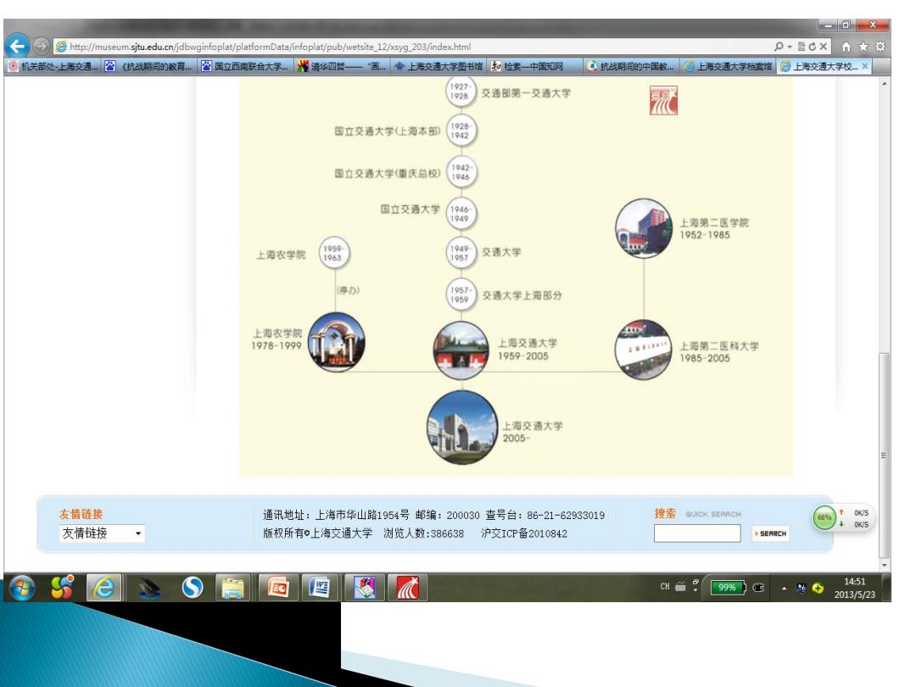Click 上海交通大学 1959-2005 photo
The width and height of the screenshot is (916, 687).
click(x=461, y=350)
